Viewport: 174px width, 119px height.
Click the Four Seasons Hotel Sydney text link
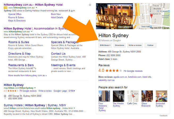pos(103,107)
